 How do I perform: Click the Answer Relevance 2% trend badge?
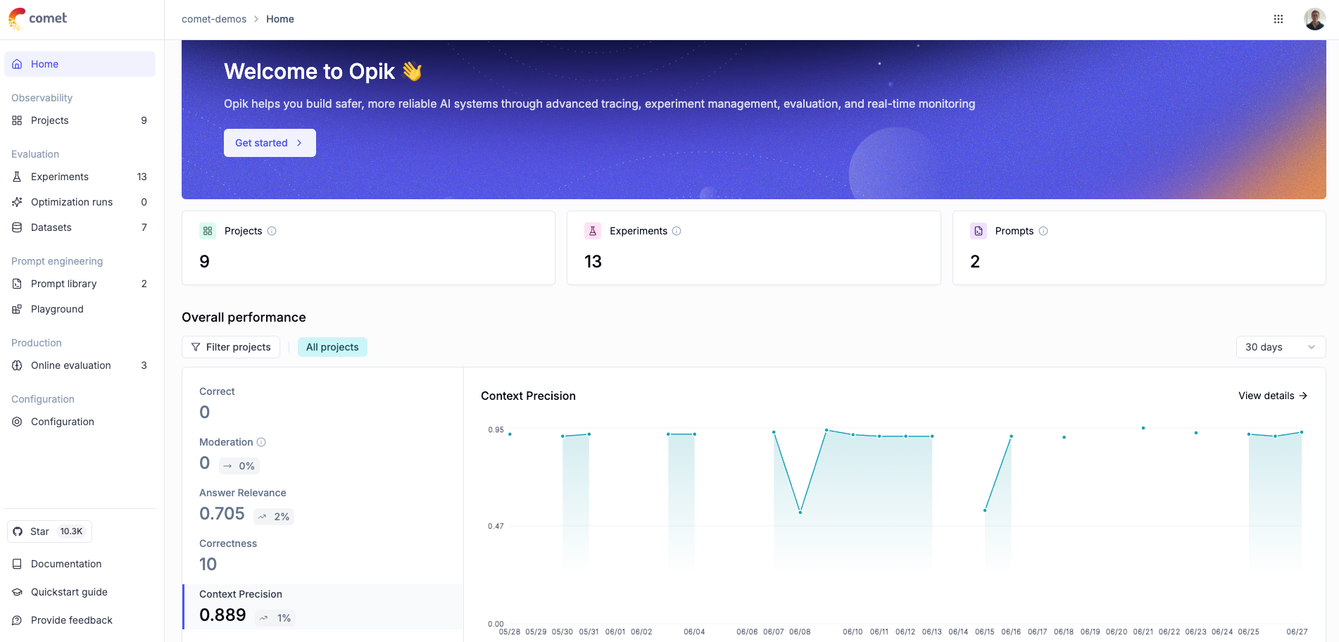(x=274, y=517)
